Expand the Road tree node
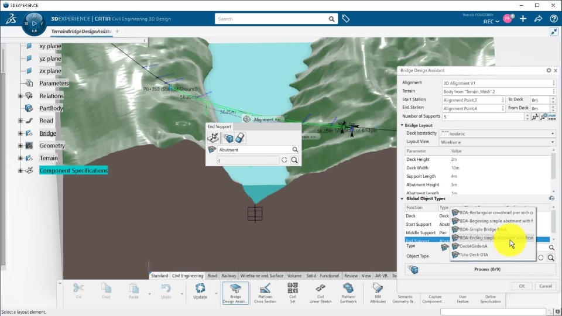Viewport: 562px width, 316px height. coord(20,121)
